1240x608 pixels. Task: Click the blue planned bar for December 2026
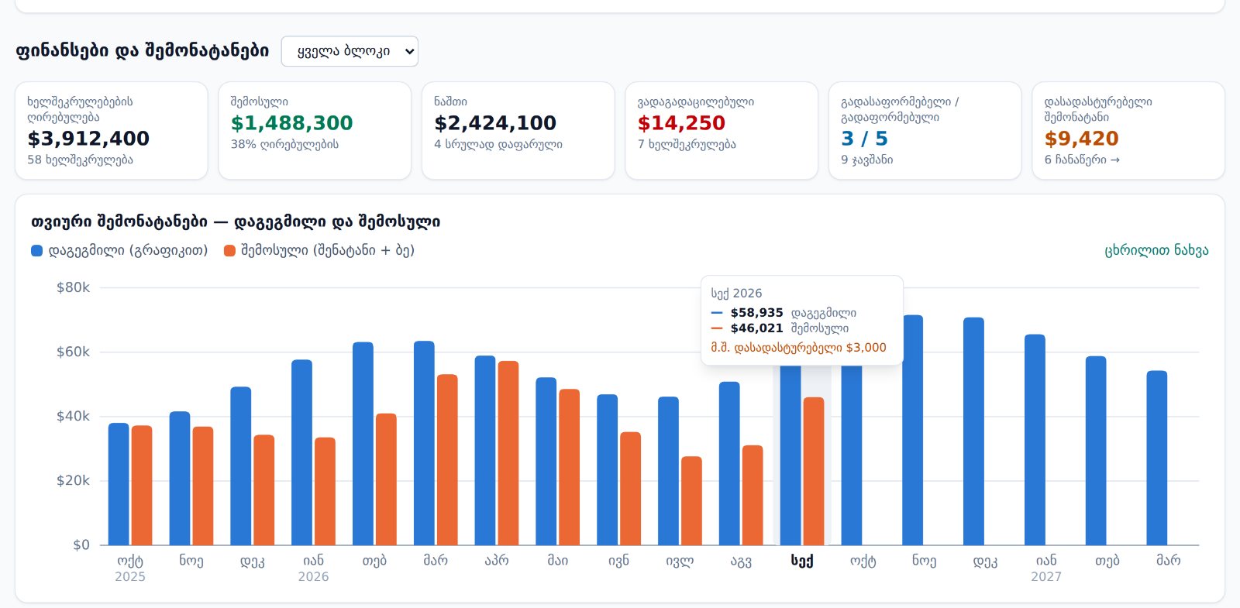tap(974, 431)
